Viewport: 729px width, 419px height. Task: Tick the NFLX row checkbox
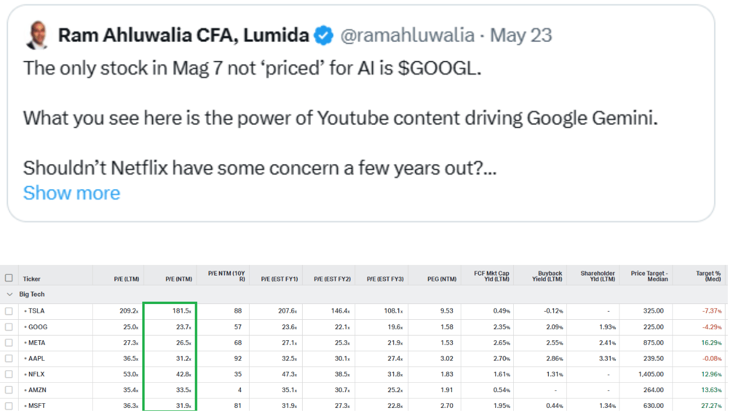point(9,374)
